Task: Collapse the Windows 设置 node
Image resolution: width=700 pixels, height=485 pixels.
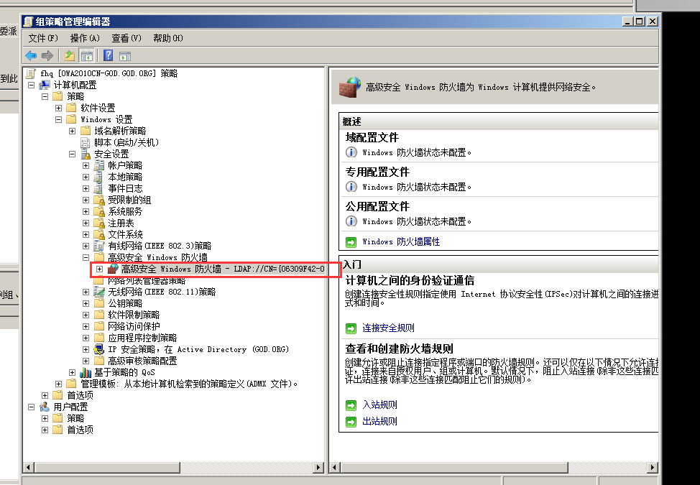Action: pos(58,119)
